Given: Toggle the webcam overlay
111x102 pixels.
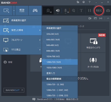Looking at the screenshot, I should pyautogui.click(x=48, y=10).
